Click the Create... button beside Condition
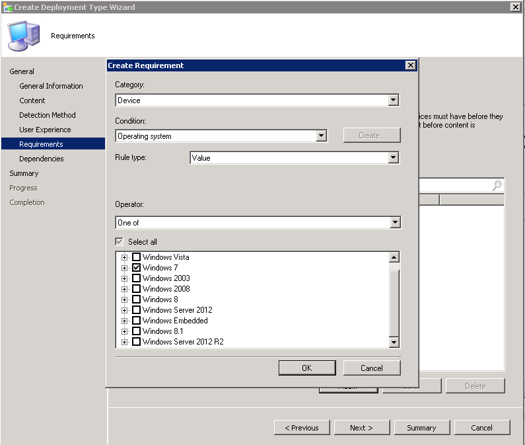This screenshot has height=445, width=525. tap(372, 135)
